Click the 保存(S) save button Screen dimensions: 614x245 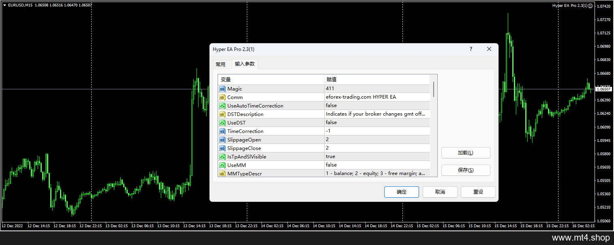(466, 170)
